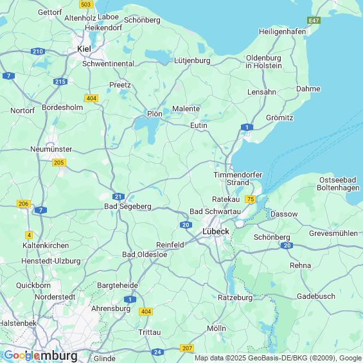Select the Lübeck city label

(x=216, y=231)
